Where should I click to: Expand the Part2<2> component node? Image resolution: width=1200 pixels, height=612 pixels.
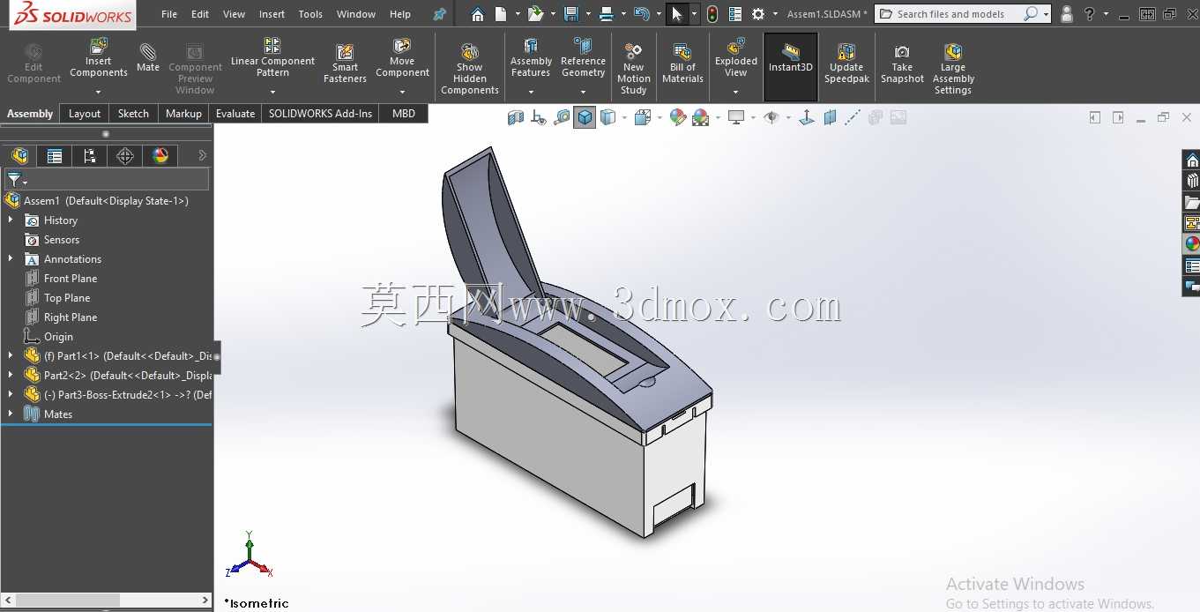pyautogui.click(x=11, y=375)
